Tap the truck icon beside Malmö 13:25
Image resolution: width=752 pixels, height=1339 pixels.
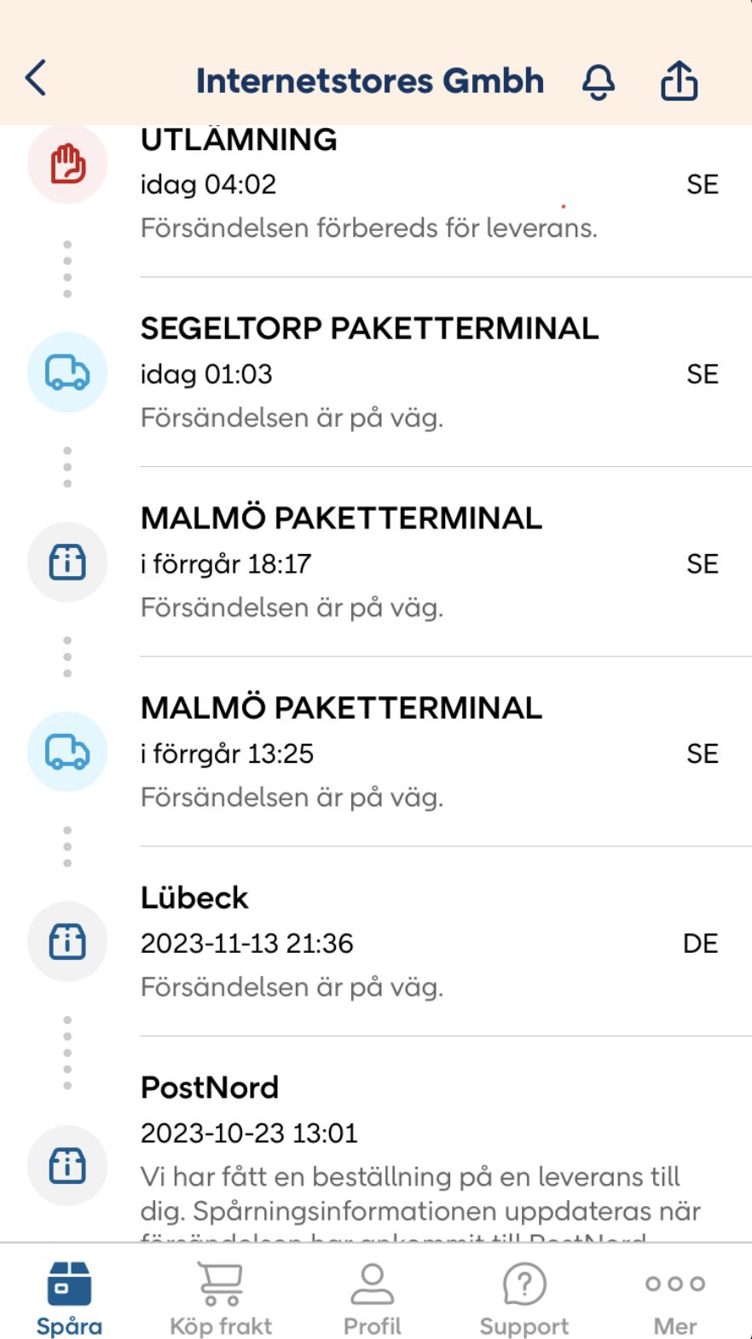pyautogui.click(x=67, y=752)
